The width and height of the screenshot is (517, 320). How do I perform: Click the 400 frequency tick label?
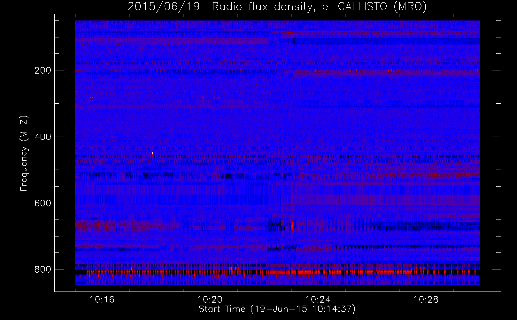43,137
